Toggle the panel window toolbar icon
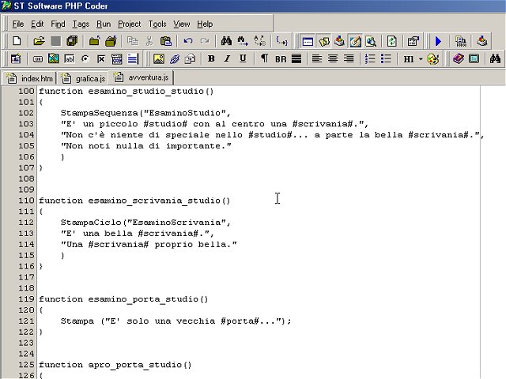The height and width of the screenshot is (379, 506). pos(308,41)
